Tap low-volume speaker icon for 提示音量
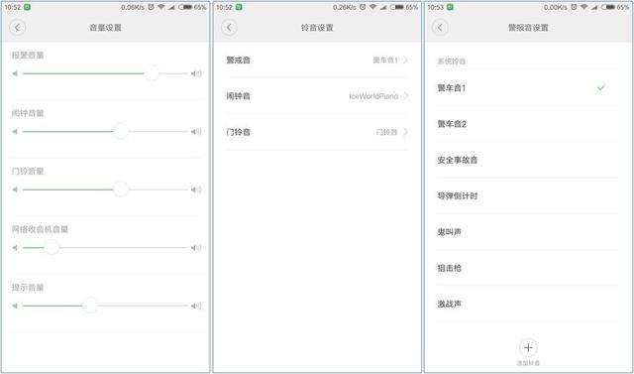This screenshot has height=374, width=634. tap(15, 306)
